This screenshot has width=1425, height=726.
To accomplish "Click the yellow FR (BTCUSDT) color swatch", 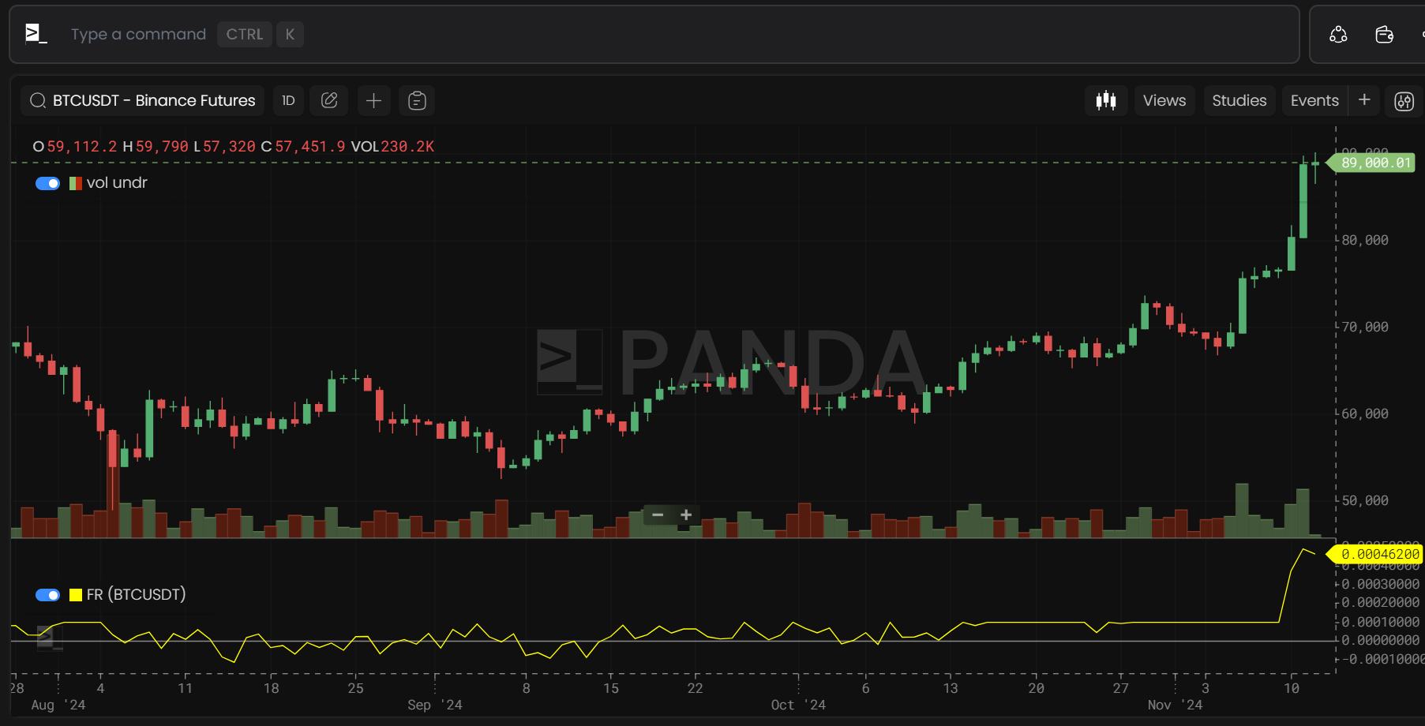I will pyautogui.click(x=76, y=595).
